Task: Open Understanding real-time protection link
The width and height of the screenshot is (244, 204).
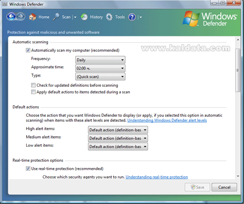Action: tap(157, 177)
